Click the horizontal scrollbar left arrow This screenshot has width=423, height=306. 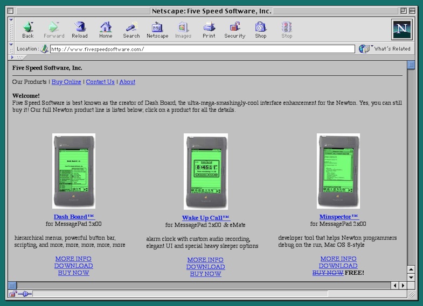(395, 285)
